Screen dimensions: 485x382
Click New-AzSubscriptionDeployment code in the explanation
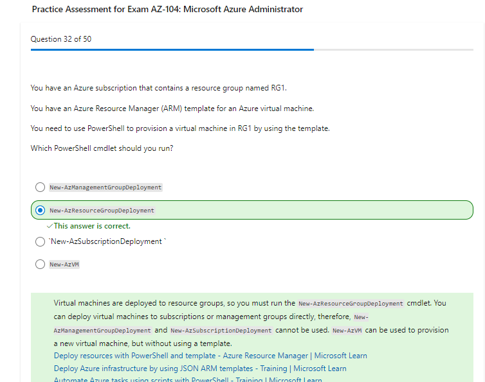pos(221,331)
